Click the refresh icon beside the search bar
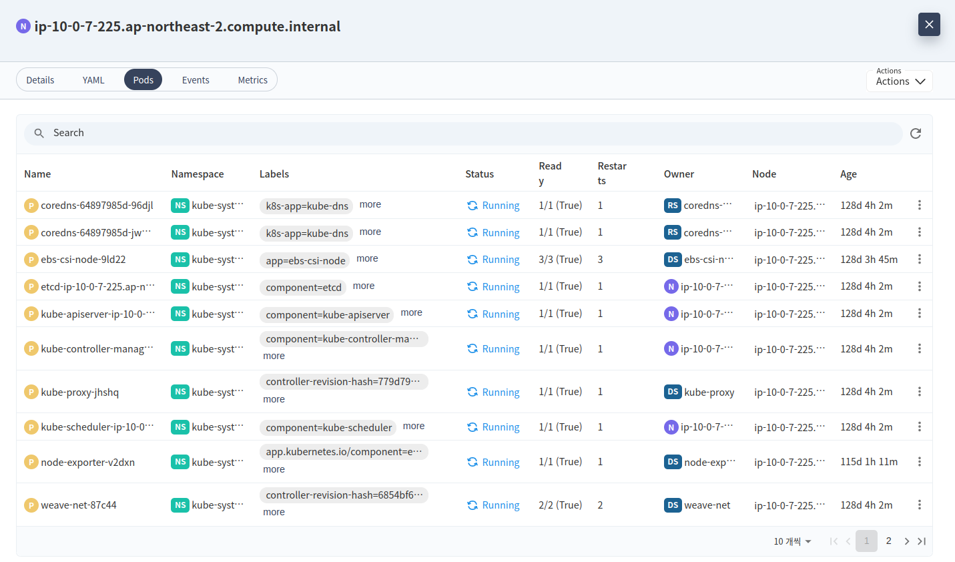Viewport: 955px width, 562px height. pyautogui.click(x=916, y=133)
